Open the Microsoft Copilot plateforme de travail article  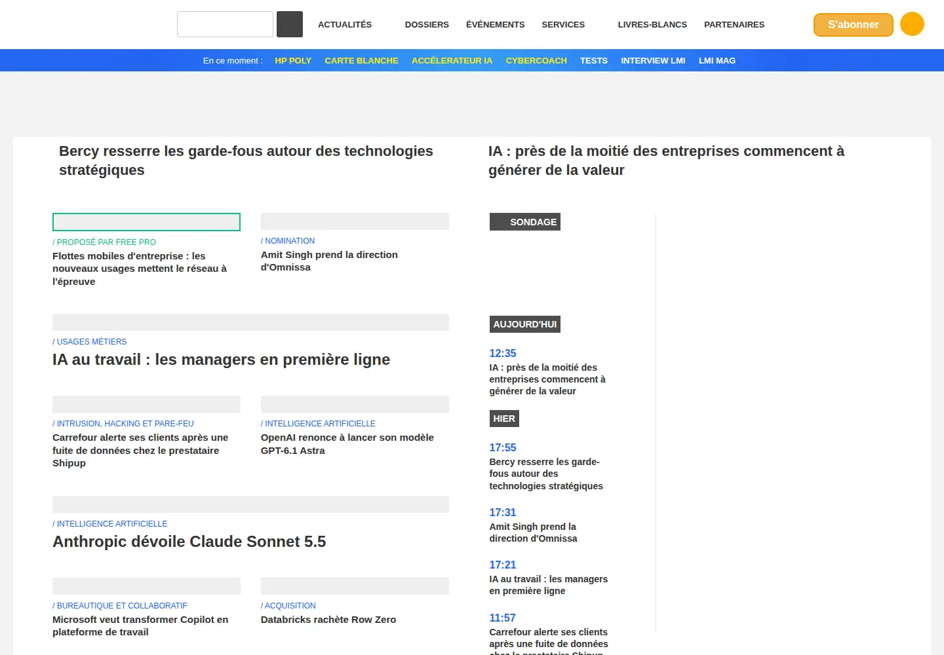pos(140,626)
